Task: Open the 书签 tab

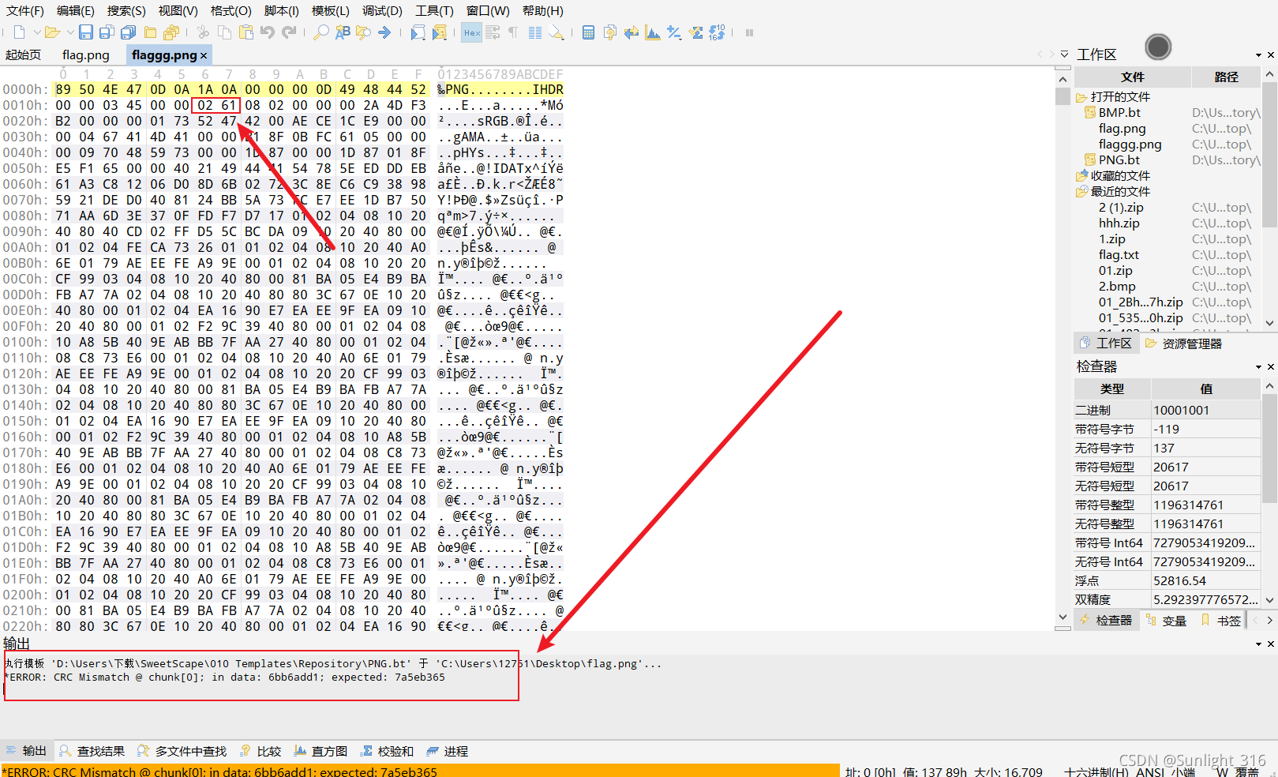Action: point(1220,621)
